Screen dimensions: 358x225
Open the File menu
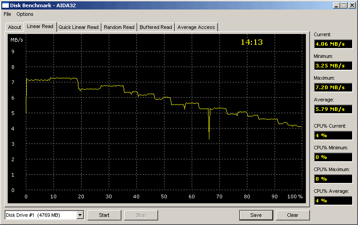point(7,14)
